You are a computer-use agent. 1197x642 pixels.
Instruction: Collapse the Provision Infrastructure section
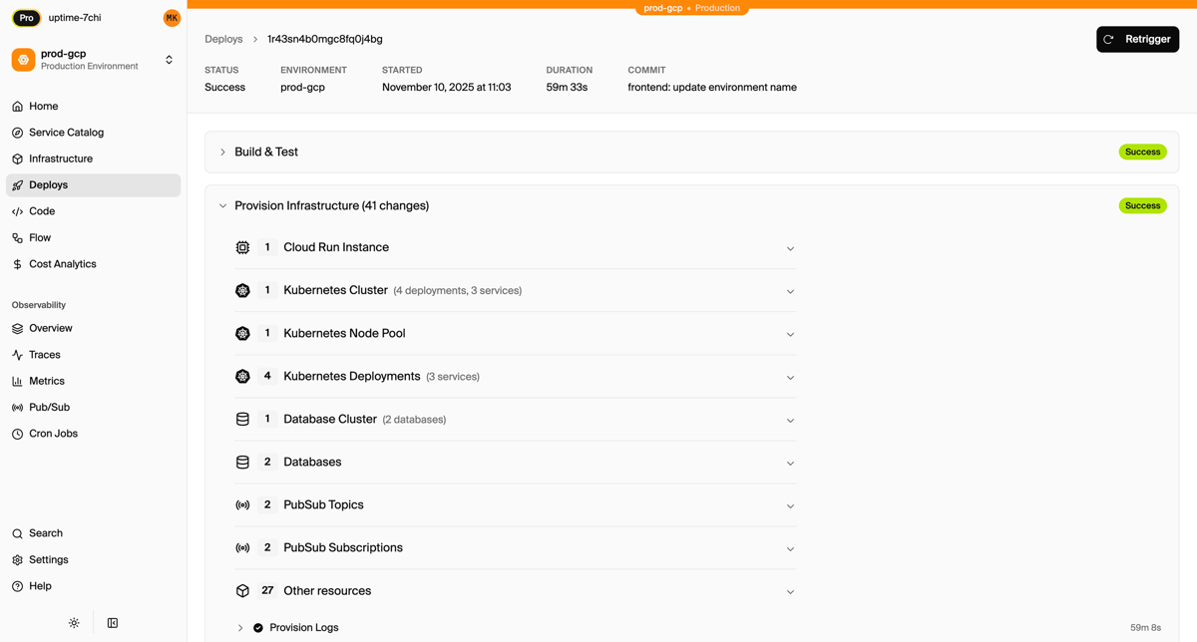[x=223, y=205]
